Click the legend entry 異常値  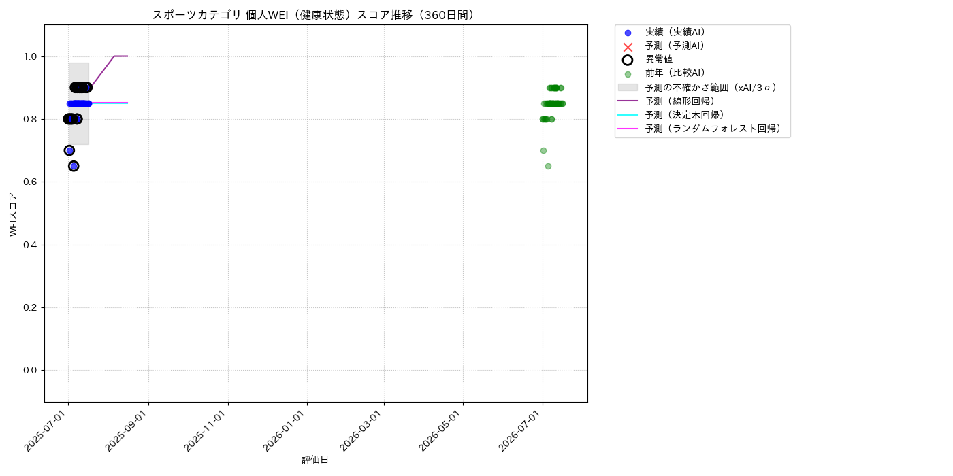tap(659, 59)
